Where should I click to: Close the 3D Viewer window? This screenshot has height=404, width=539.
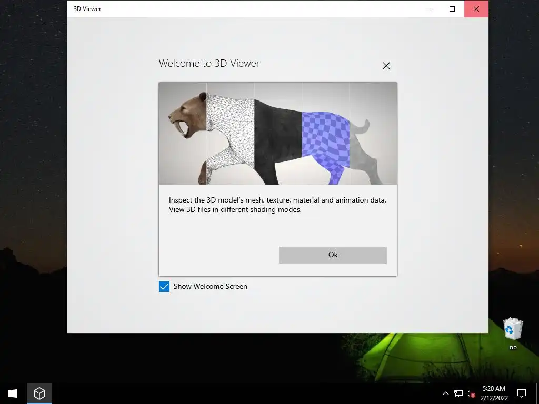tap(476, 9)
